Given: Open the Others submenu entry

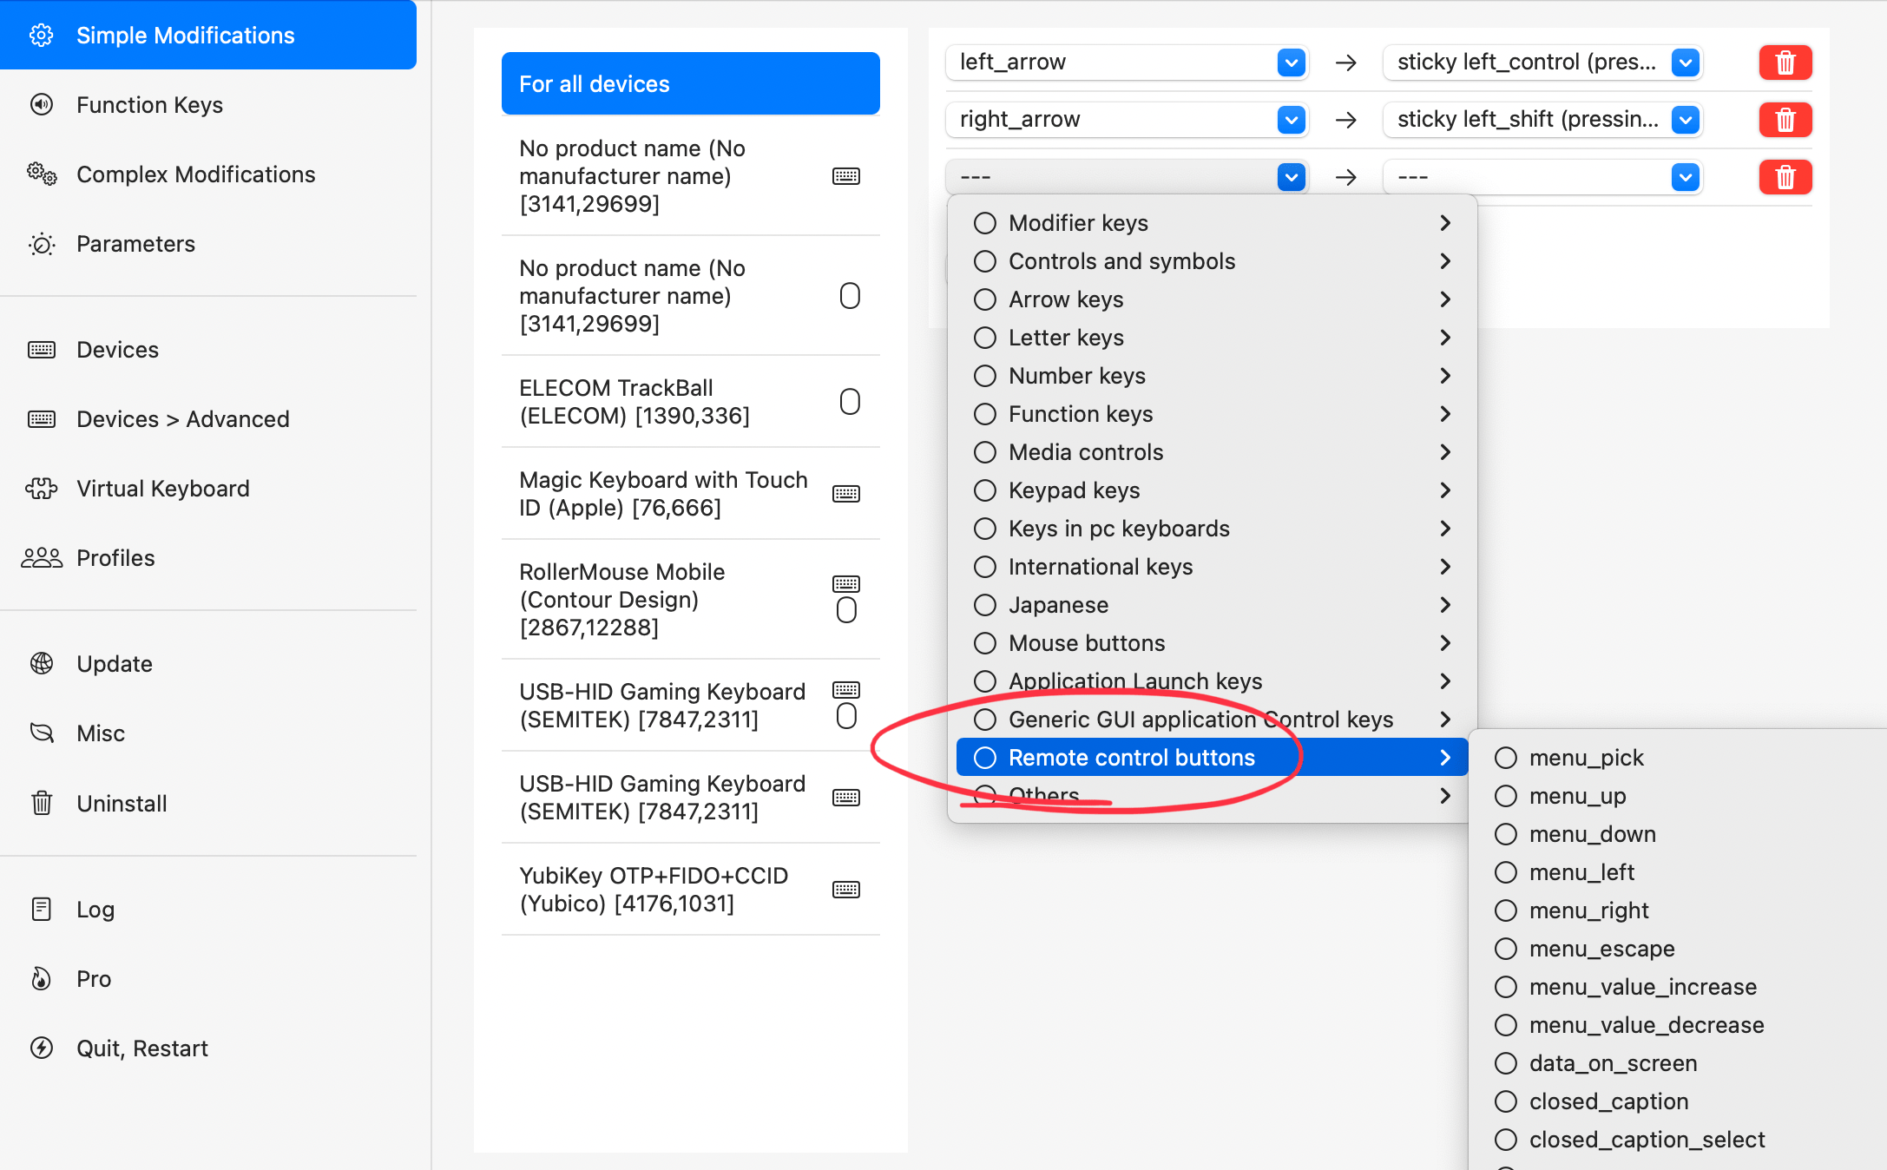Looking at the screenshot, I should coord(1044,794).
